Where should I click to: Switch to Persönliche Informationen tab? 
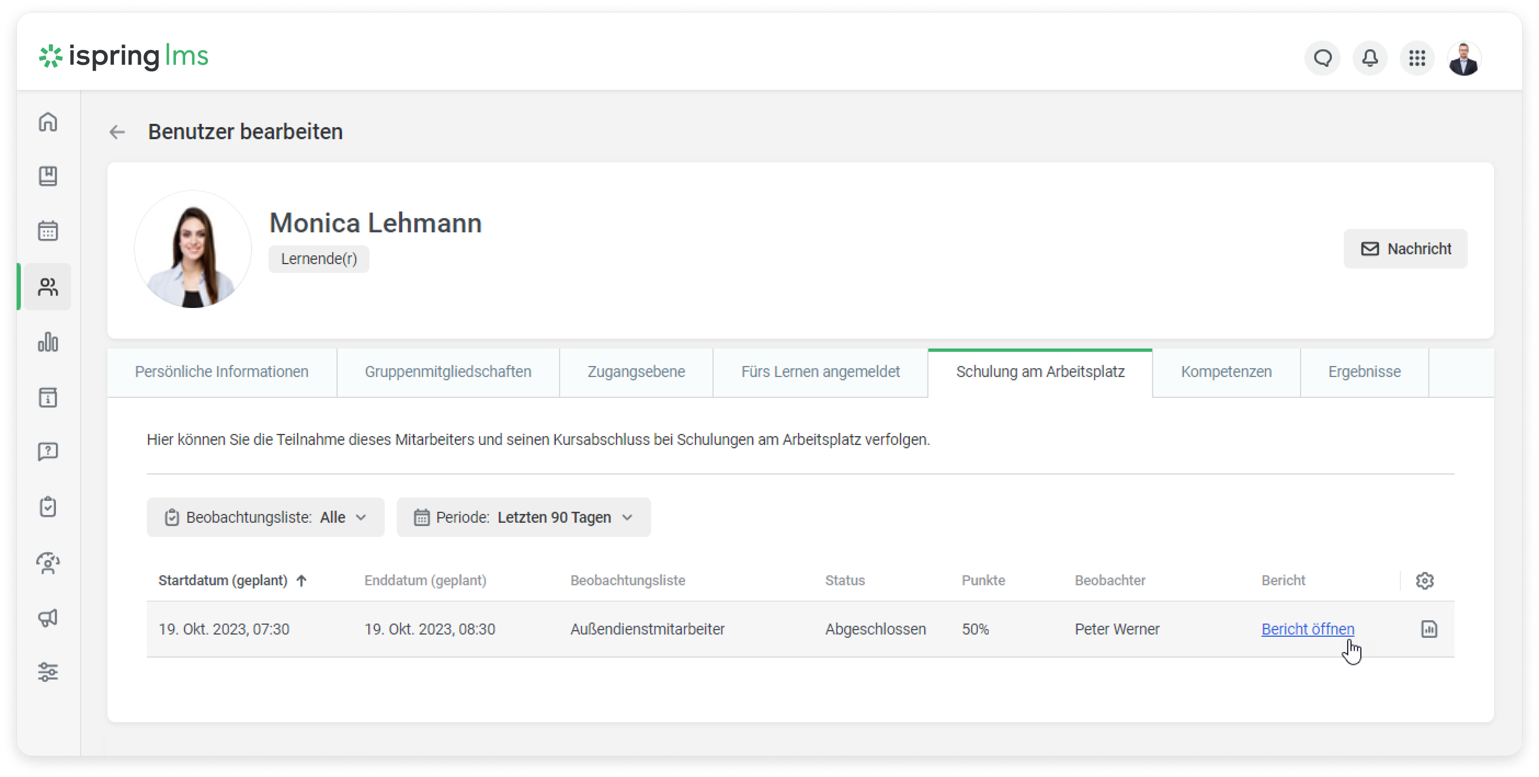coord(221,372)
